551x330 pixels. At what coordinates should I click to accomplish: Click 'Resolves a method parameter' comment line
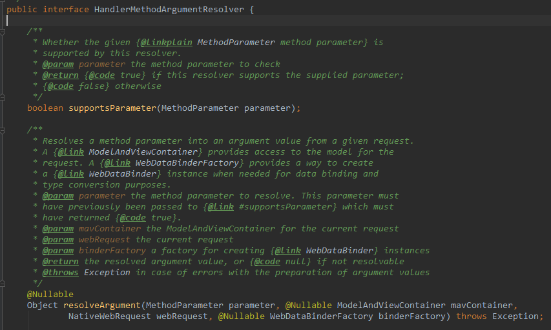(228, 141)
